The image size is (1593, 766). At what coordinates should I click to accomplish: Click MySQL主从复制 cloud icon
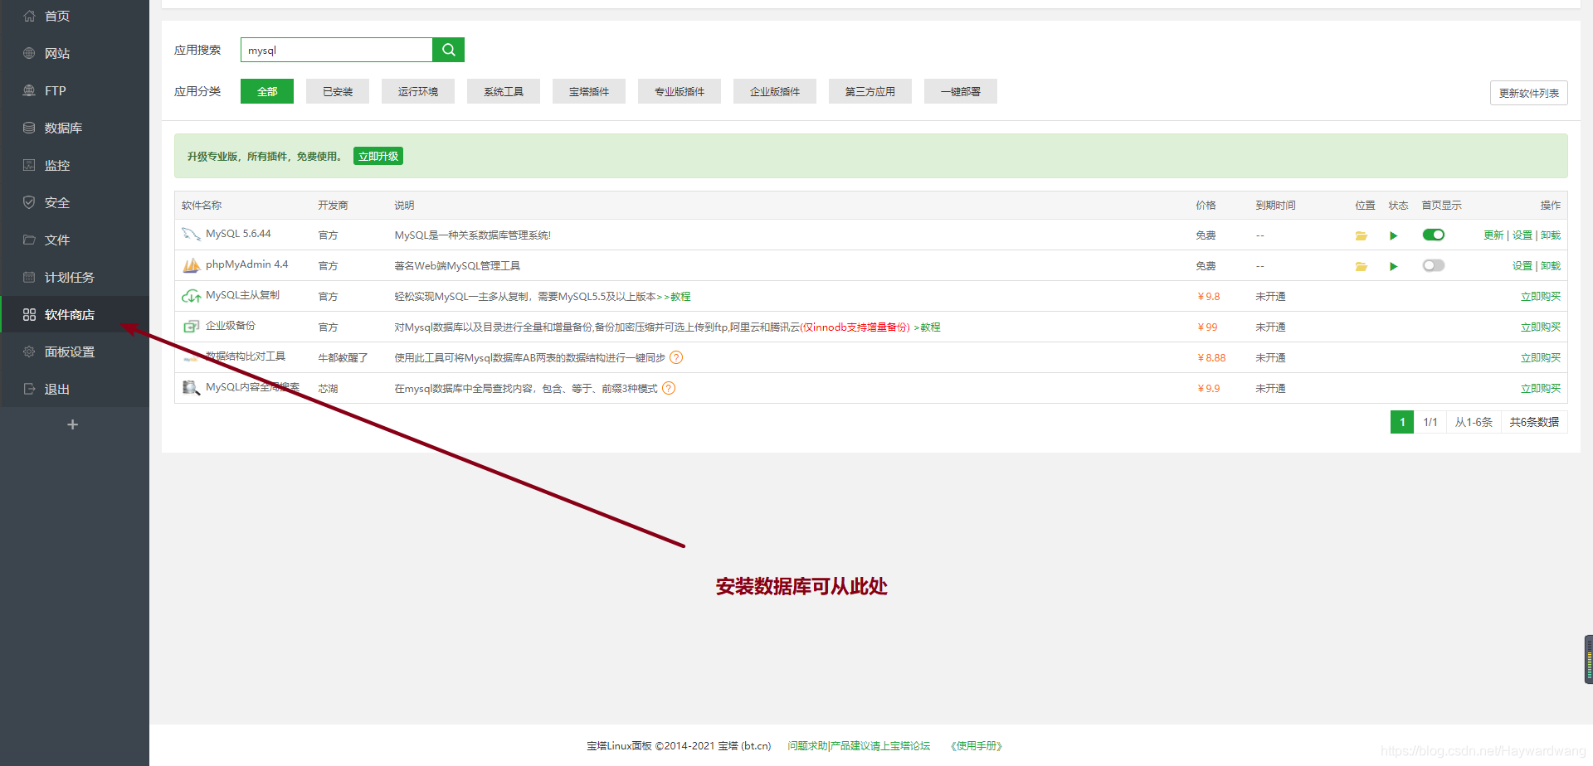[x=191, y=296]
